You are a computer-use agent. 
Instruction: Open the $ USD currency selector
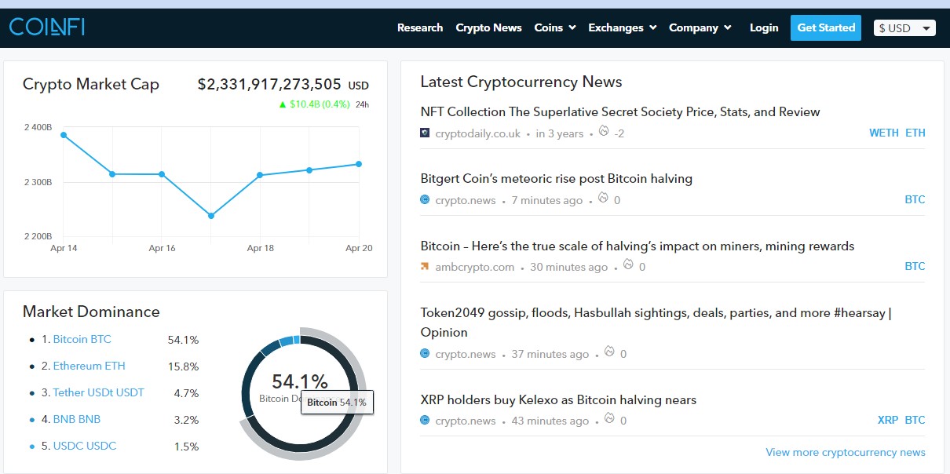tap(904, 28)
